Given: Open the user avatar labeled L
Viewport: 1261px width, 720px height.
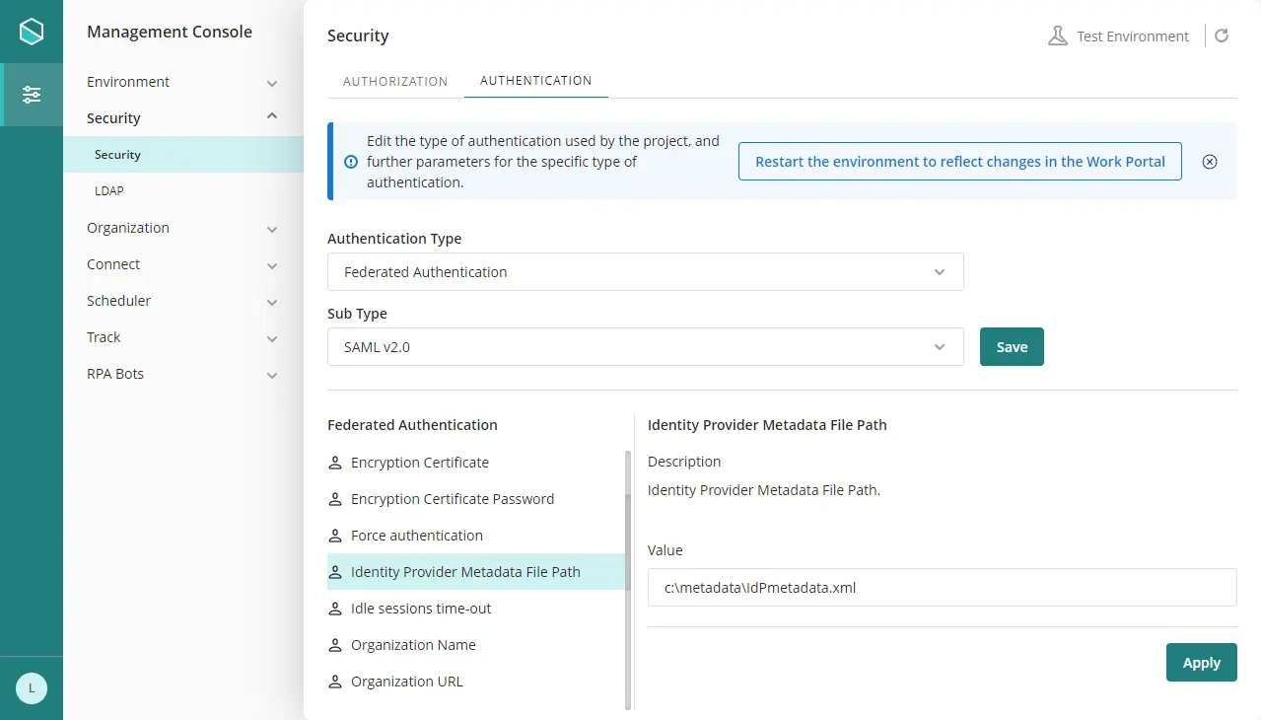Looking at the screenshot, I should click(x=32, y=688).
